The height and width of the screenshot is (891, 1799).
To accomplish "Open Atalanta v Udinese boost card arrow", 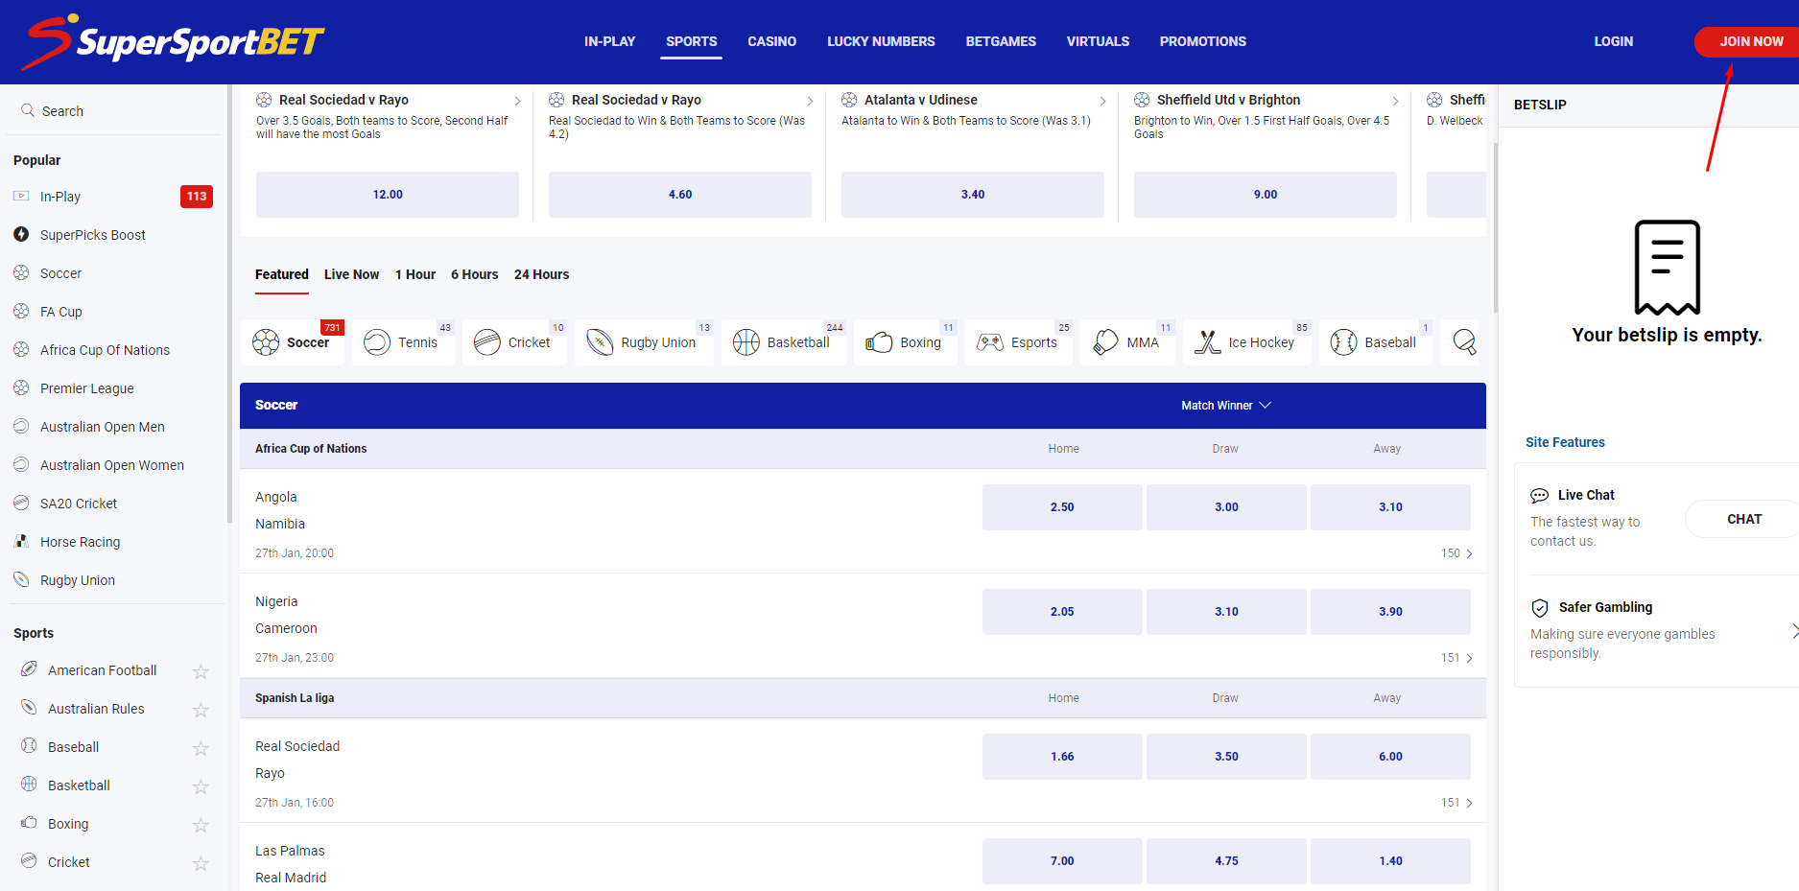I will coord(1102,101).
